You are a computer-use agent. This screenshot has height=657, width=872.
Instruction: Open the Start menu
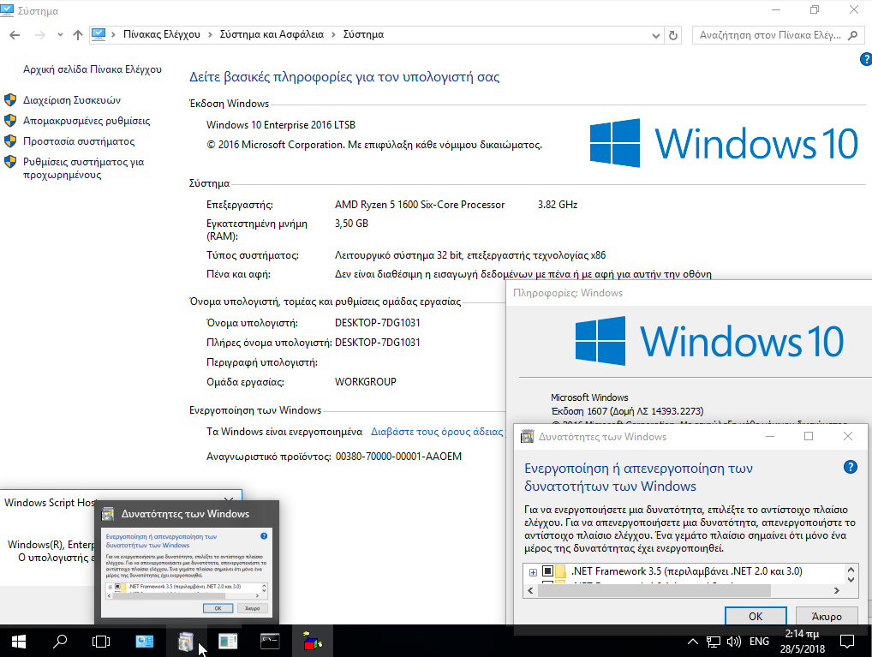(x=18, y=642)
